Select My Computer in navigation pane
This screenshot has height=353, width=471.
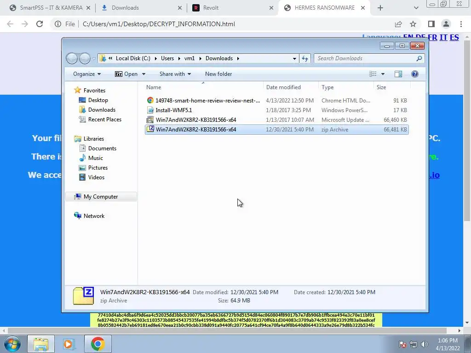pos(101,197)
